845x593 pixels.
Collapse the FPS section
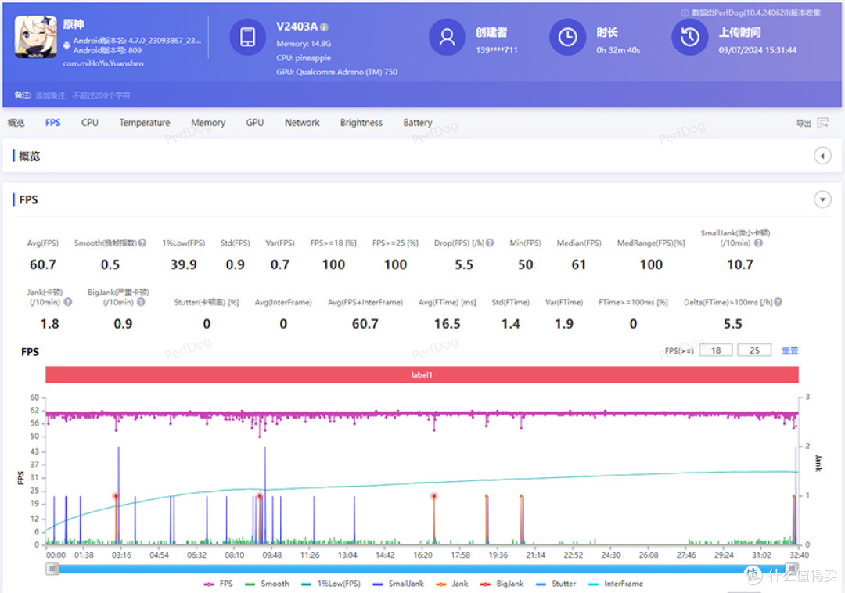click(822, 199)
